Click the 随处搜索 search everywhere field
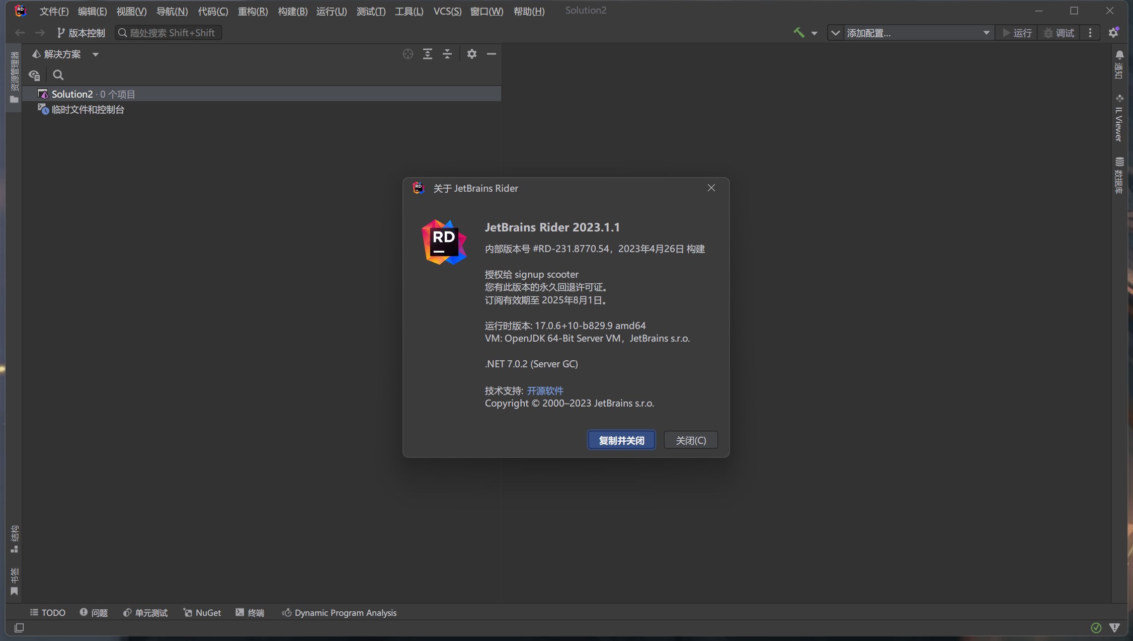 coord(169,33)
